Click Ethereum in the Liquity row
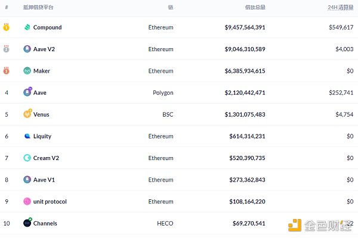Viewport: 358px width, 238px height. pyautogui.click(x=161, y=136)
